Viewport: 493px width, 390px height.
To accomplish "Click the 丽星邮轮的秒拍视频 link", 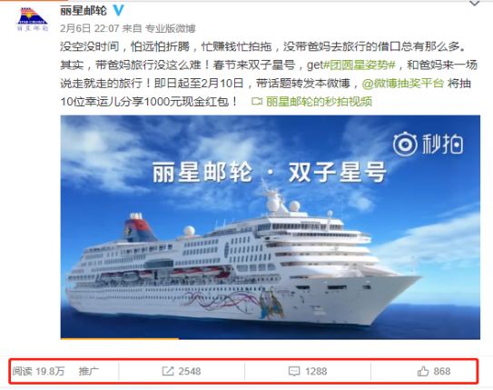I will pyautogui.click(x=319, y=101).
